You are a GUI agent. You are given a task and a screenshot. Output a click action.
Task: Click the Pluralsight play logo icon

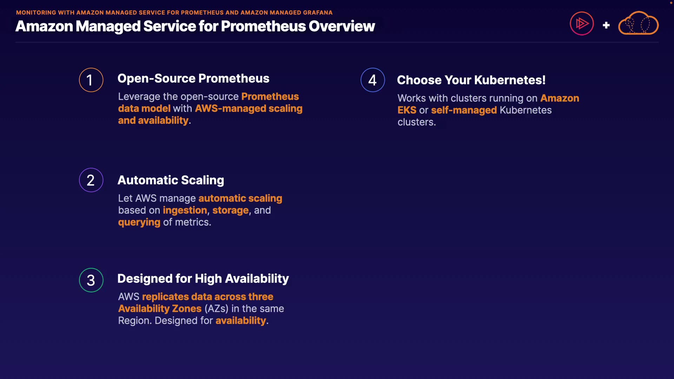pyautogui.click(x=582, y=24)
